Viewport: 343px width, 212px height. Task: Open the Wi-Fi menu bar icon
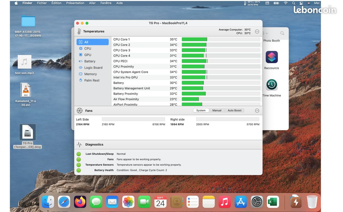pos(286,3)
